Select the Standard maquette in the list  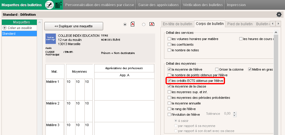pos(19,34)
